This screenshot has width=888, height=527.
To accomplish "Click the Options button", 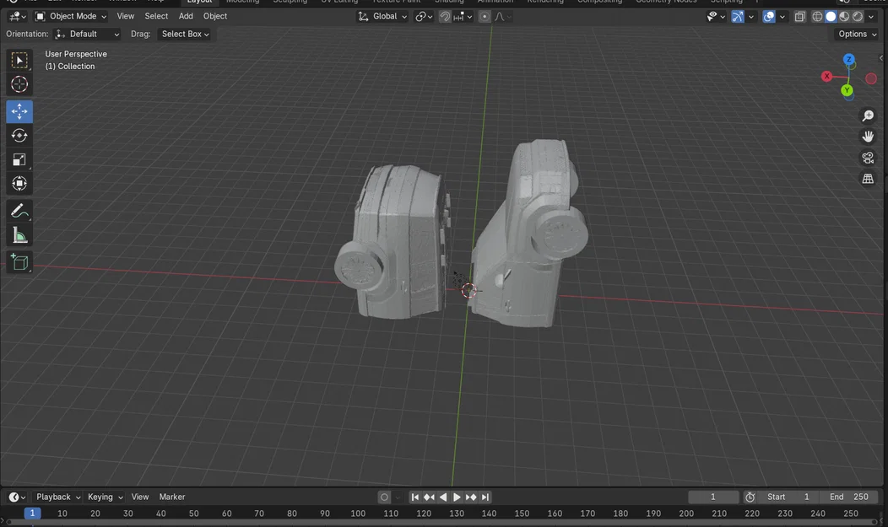I will tap(857, 35).
